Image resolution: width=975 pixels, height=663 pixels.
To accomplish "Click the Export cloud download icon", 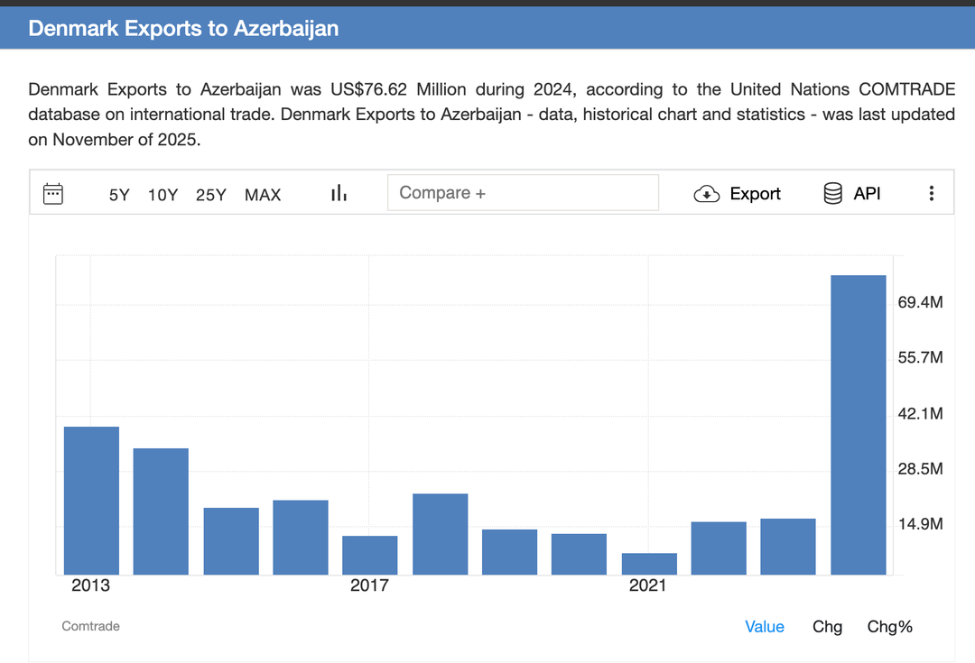I will point(706,194).
